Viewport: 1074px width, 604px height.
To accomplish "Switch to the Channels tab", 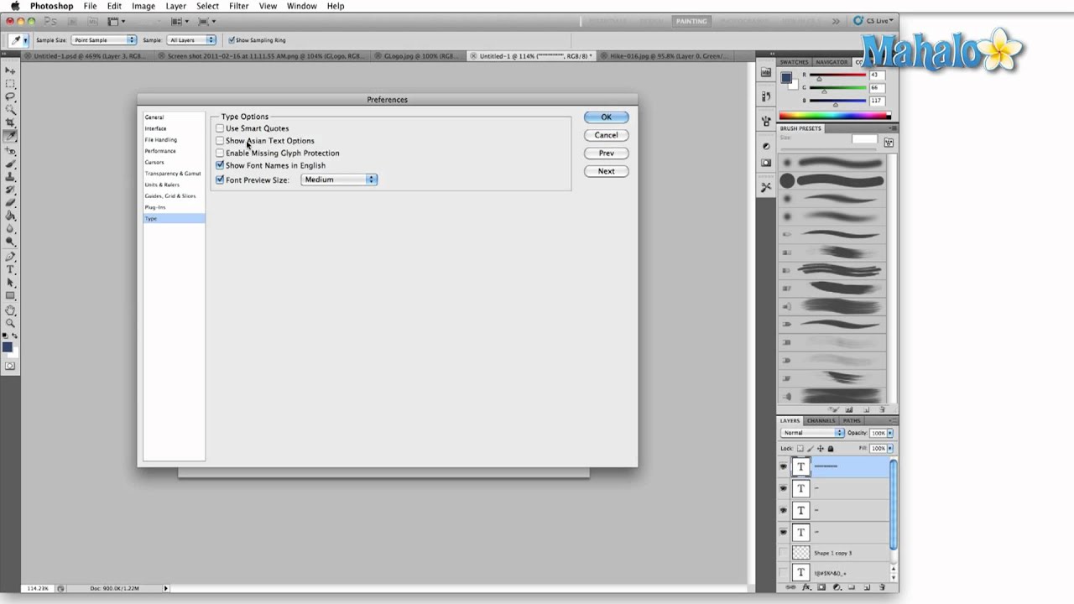I will click(x=821, y=420).
